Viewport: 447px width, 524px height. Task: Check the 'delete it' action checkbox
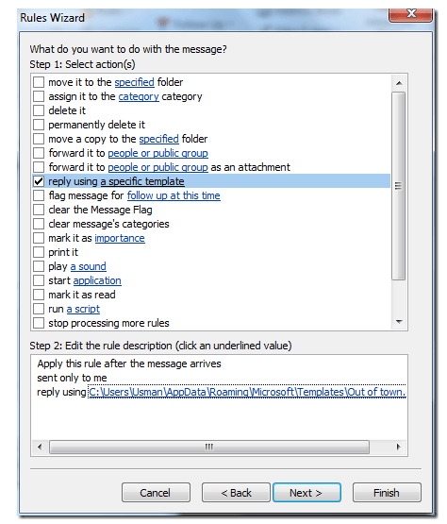point(39,110)
